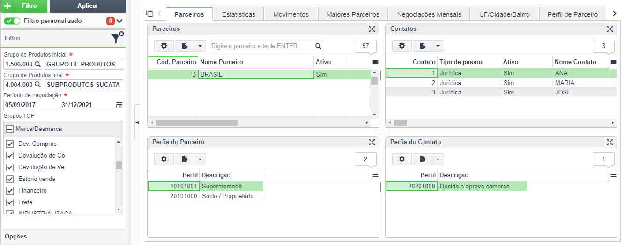This screenshot has width=624, height=245.
Task: Open gear settings in Perfis do Parceiro
Action: 164,159
